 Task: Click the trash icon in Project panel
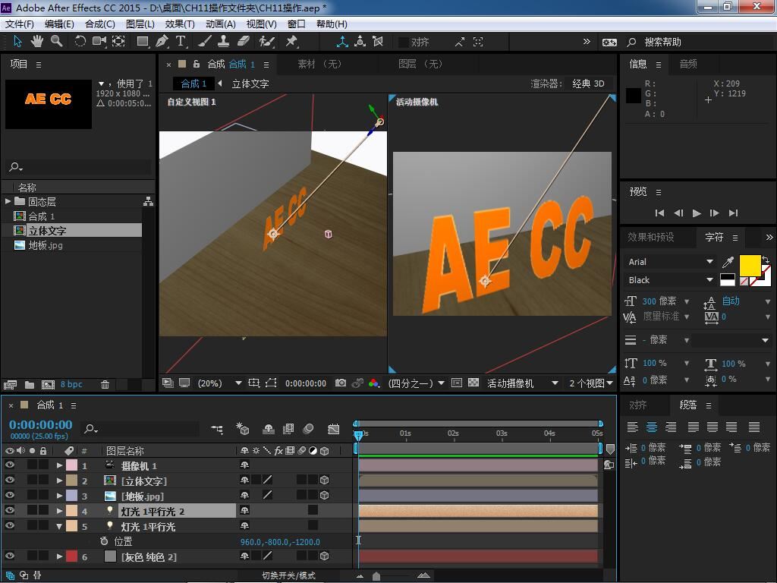[x=105, y=384]
